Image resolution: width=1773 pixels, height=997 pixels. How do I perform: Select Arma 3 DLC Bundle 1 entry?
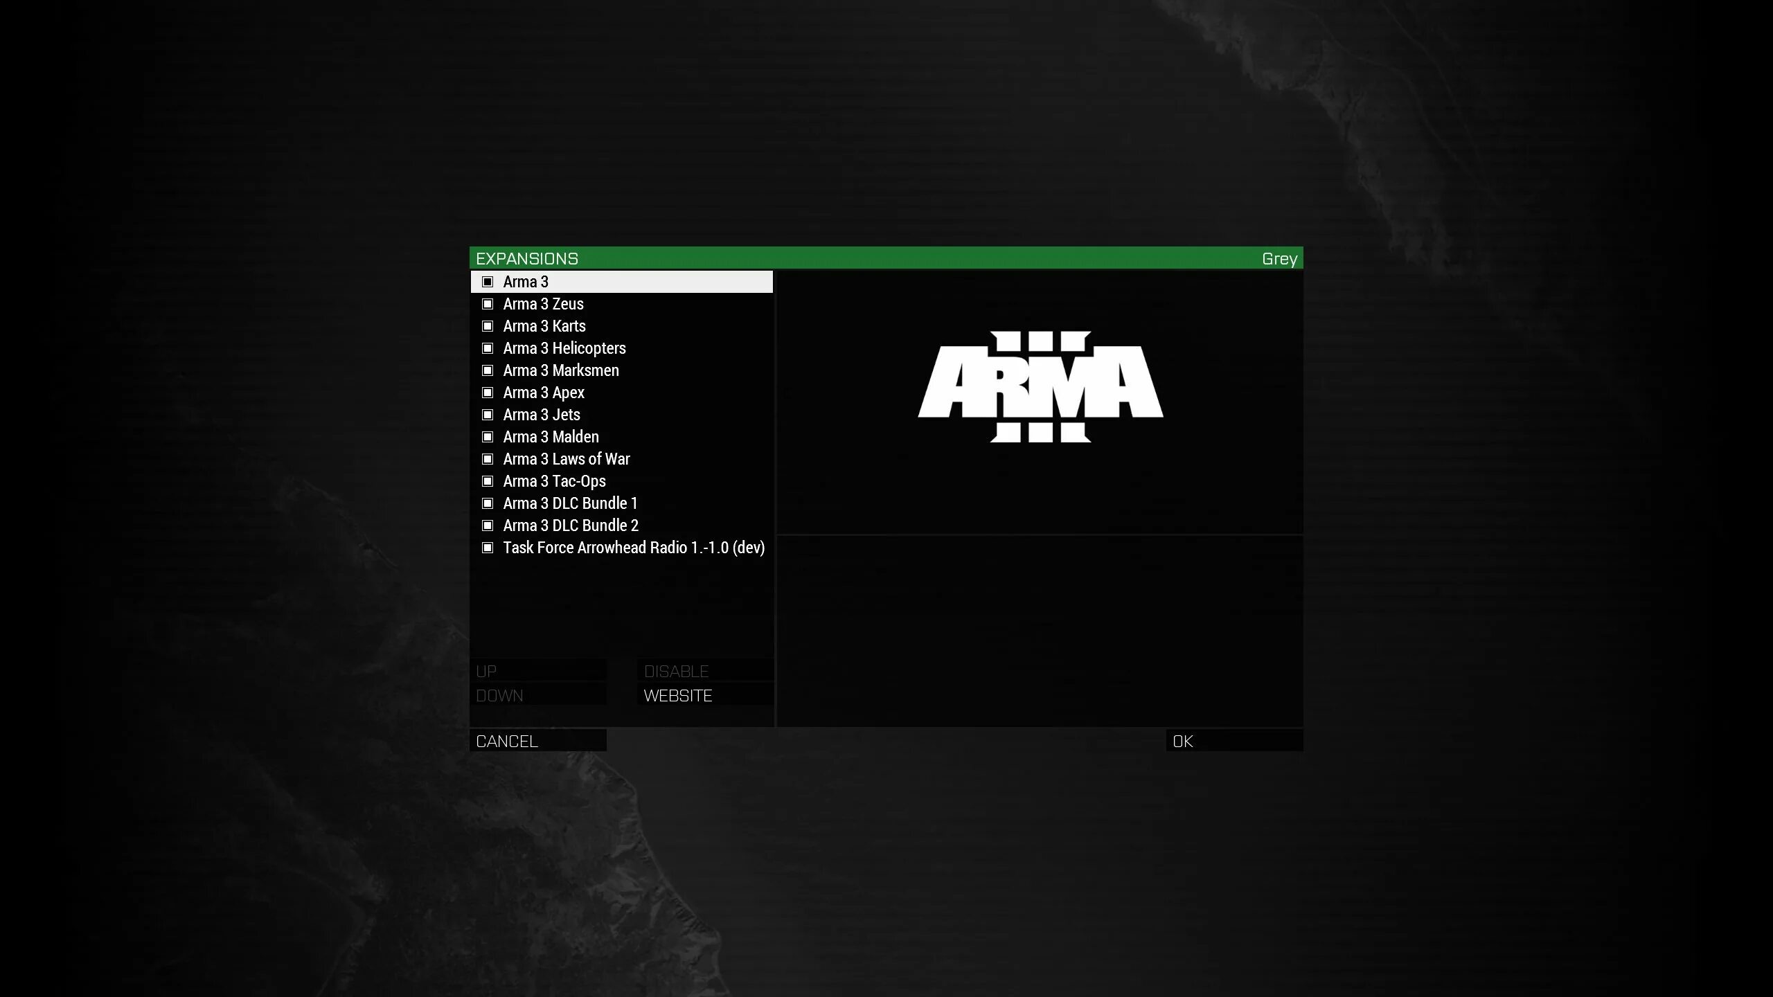click(621, 503)
